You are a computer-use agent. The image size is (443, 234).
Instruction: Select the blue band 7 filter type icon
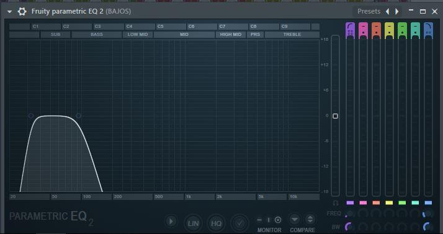[x=428, y=30]
